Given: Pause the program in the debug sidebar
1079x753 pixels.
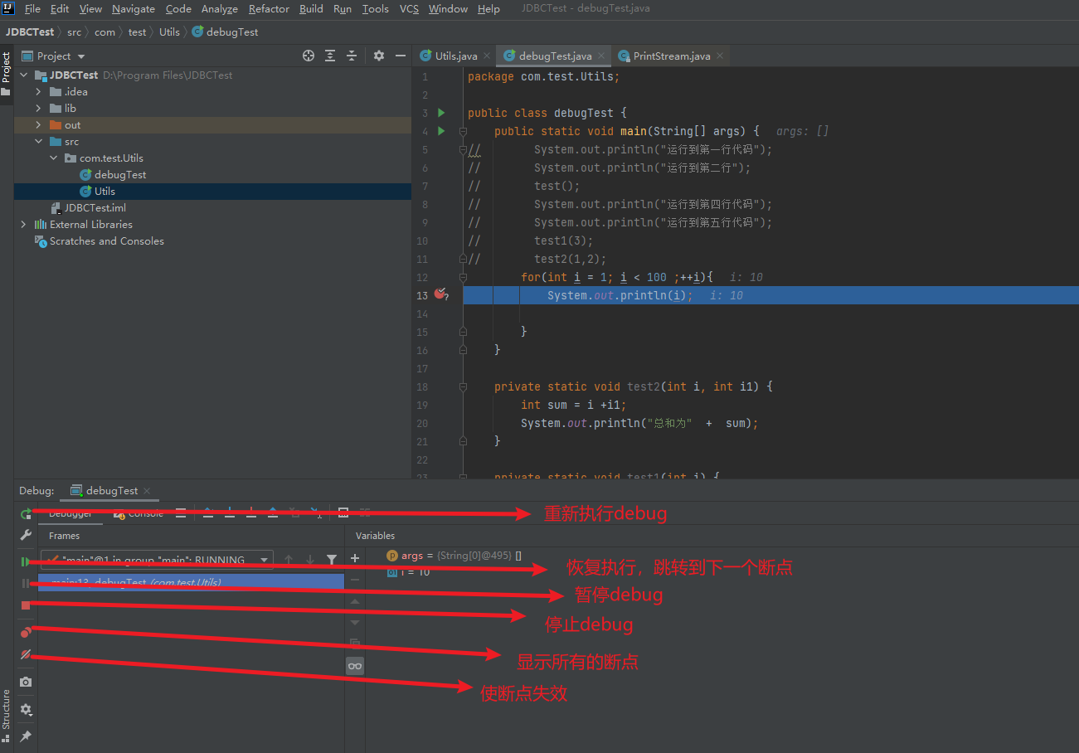Looking at the screenshot, I should 26,584.
